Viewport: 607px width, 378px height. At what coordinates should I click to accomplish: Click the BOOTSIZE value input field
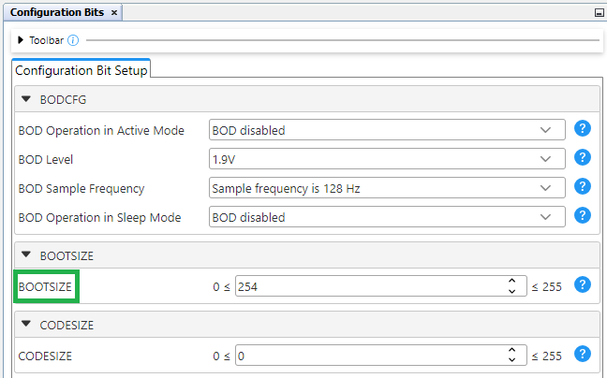coord(369,286)
